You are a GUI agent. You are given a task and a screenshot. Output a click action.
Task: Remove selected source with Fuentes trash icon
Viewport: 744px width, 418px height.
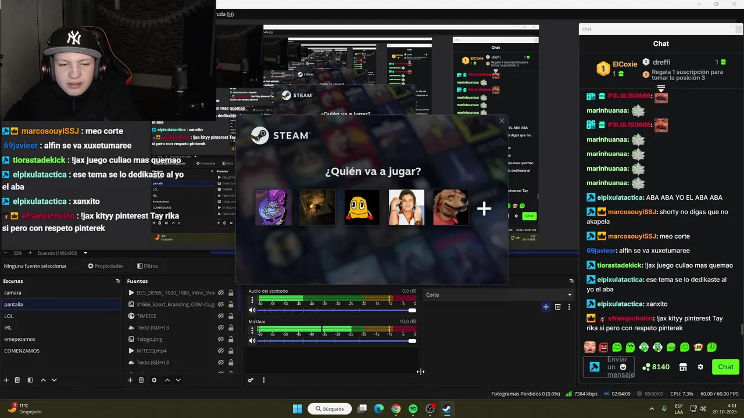(141, 380)
